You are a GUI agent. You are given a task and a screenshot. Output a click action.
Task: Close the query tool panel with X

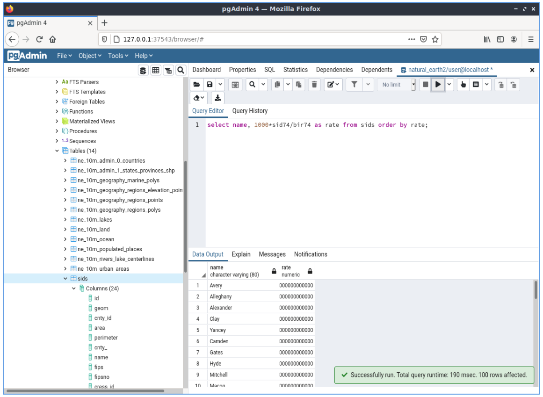click(532, 70)
